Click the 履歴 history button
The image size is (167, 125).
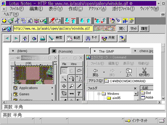click(x=144, y=29)
